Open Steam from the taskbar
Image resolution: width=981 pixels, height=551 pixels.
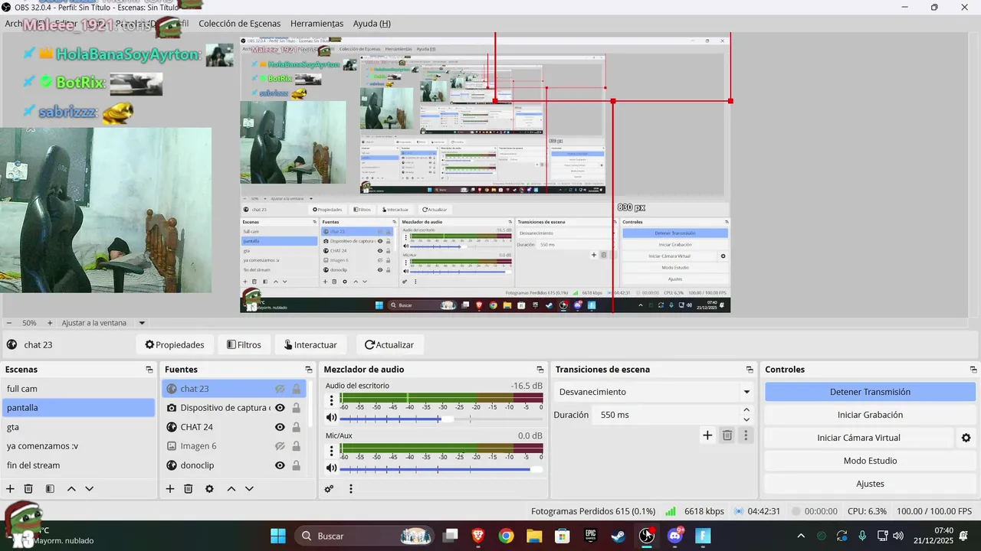point(618,536)
